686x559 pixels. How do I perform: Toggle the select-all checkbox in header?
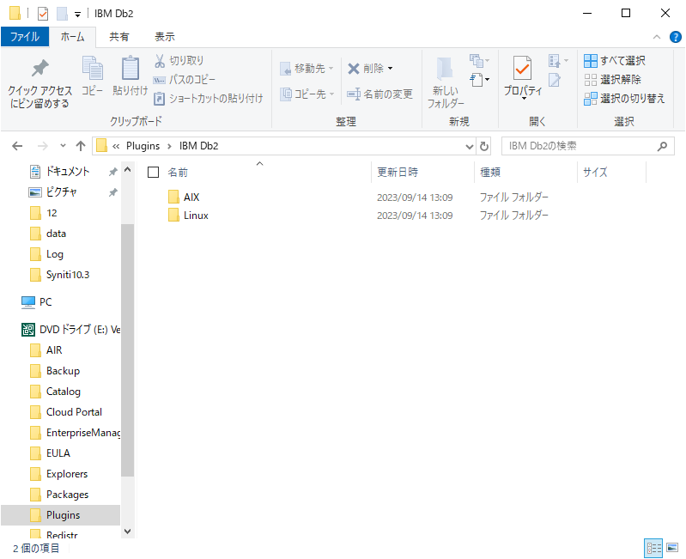(153, 172)
